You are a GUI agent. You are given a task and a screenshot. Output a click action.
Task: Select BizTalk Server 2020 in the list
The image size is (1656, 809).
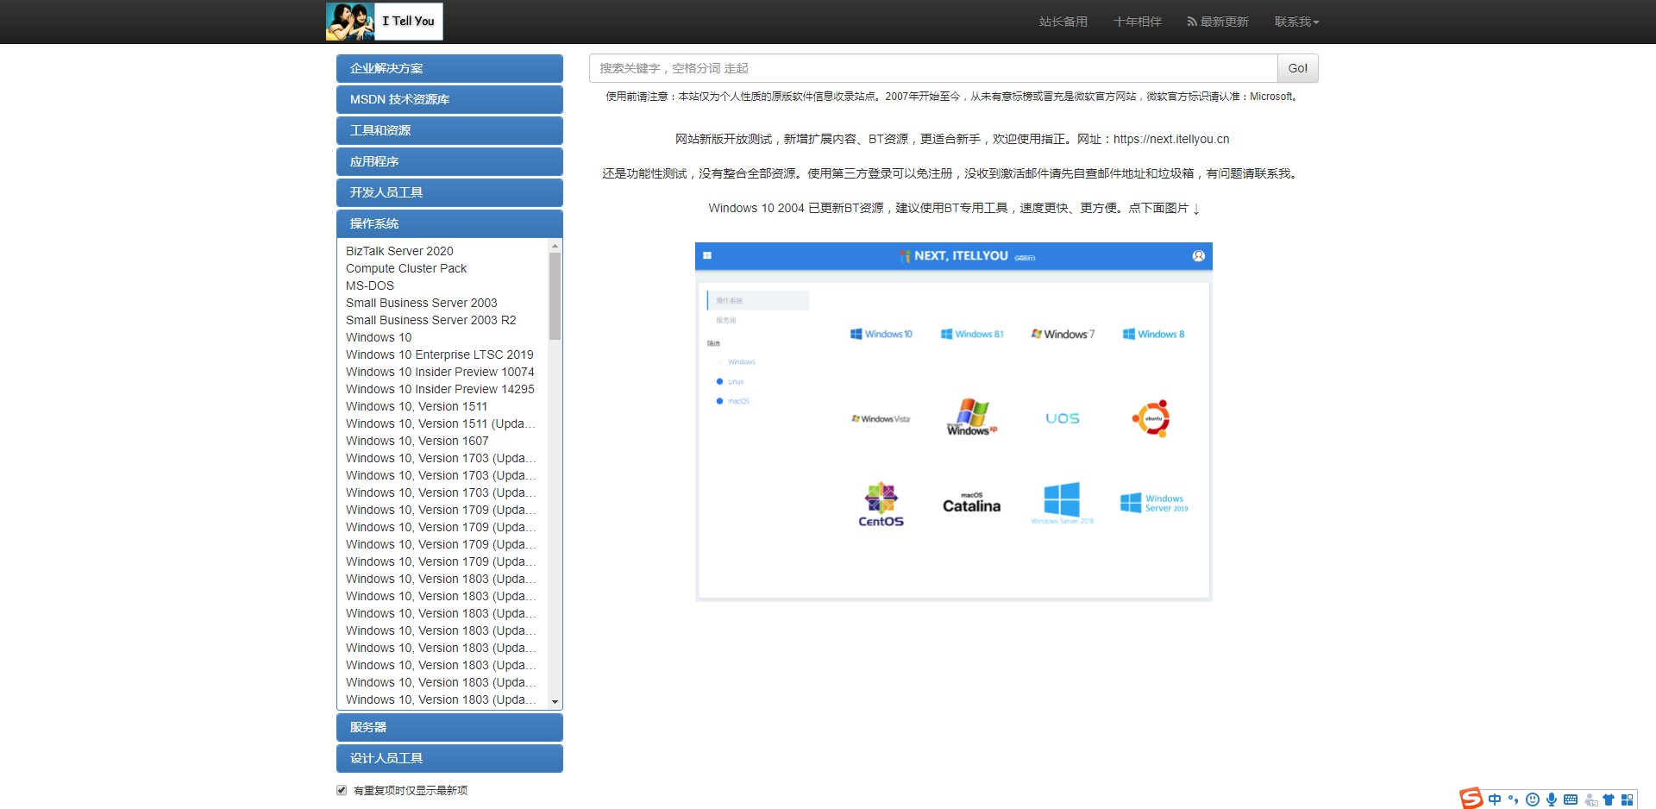point(399,251)
